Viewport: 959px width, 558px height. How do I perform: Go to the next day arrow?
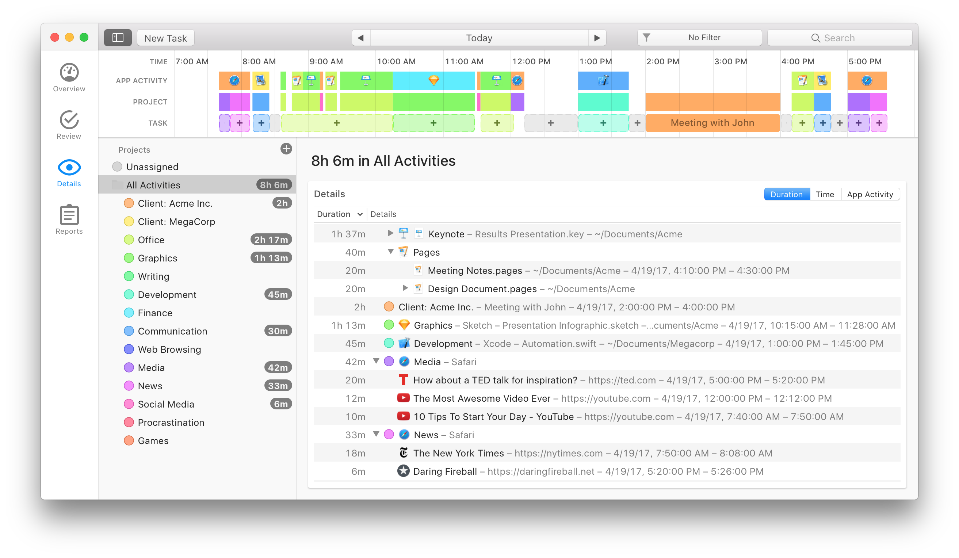click(x=597, y=38)
